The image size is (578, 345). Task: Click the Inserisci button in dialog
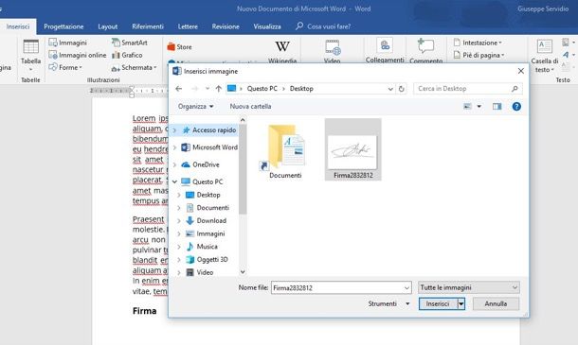tap(438, 303)
